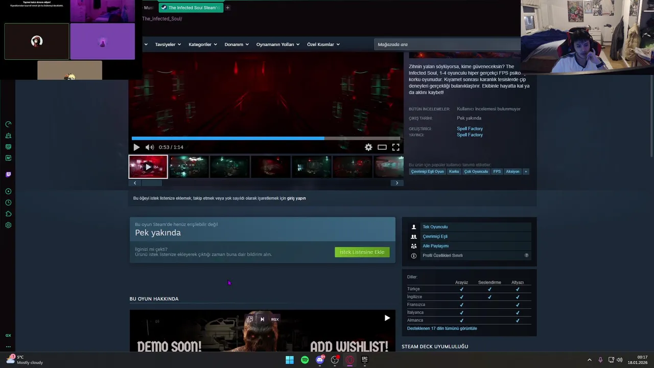Click İstek Listesine Ekle button
Image resolution: width=654 pixels, height=368 pixels.
362,252
